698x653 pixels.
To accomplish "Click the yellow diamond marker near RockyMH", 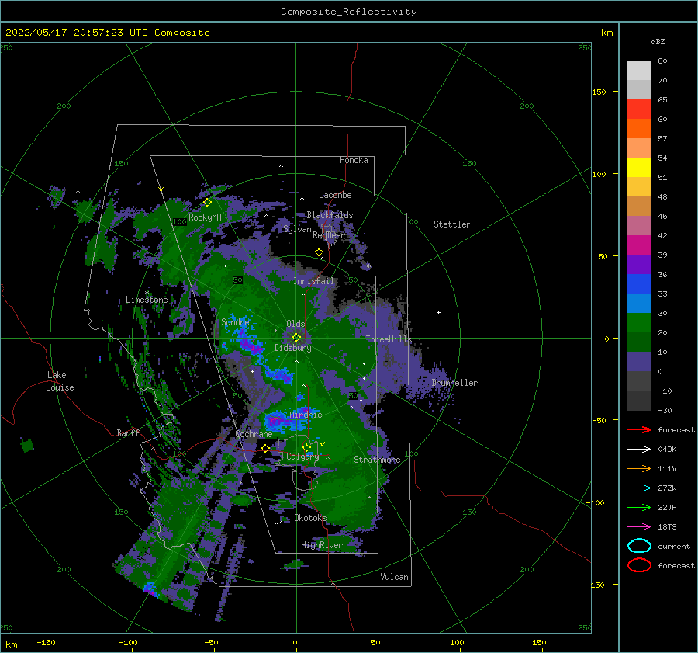I will point(207,203).
